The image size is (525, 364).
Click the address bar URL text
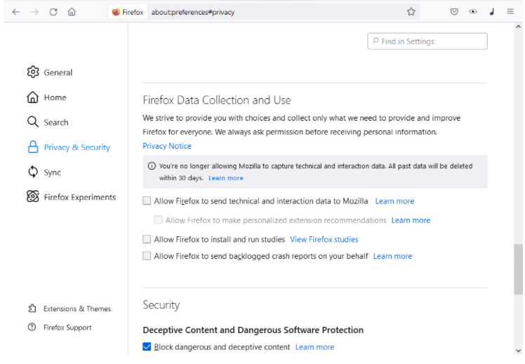(x=193, y=12)
